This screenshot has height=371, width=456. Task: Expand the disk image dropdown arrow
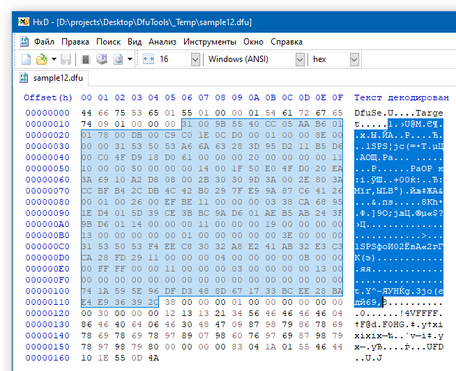(130, 59)
